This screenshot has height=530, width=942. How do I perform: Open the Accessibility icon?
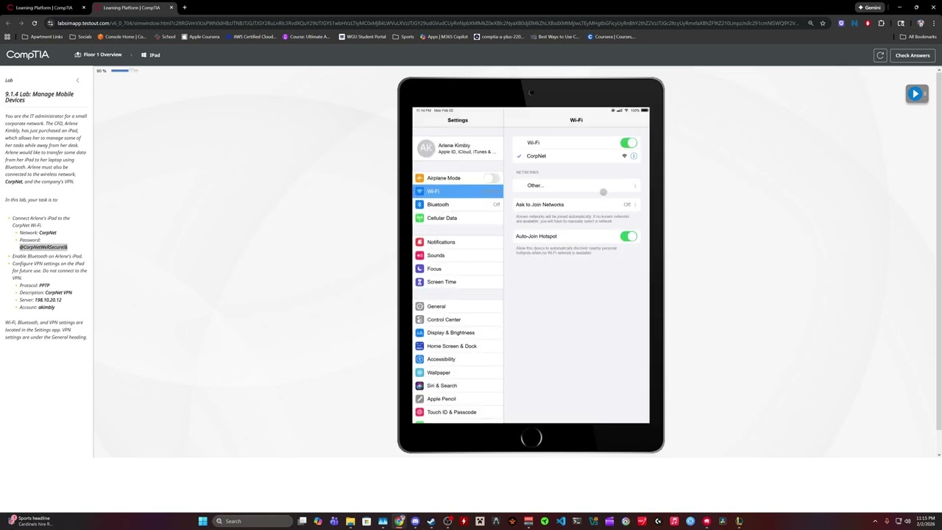click(x=419, y=359)
